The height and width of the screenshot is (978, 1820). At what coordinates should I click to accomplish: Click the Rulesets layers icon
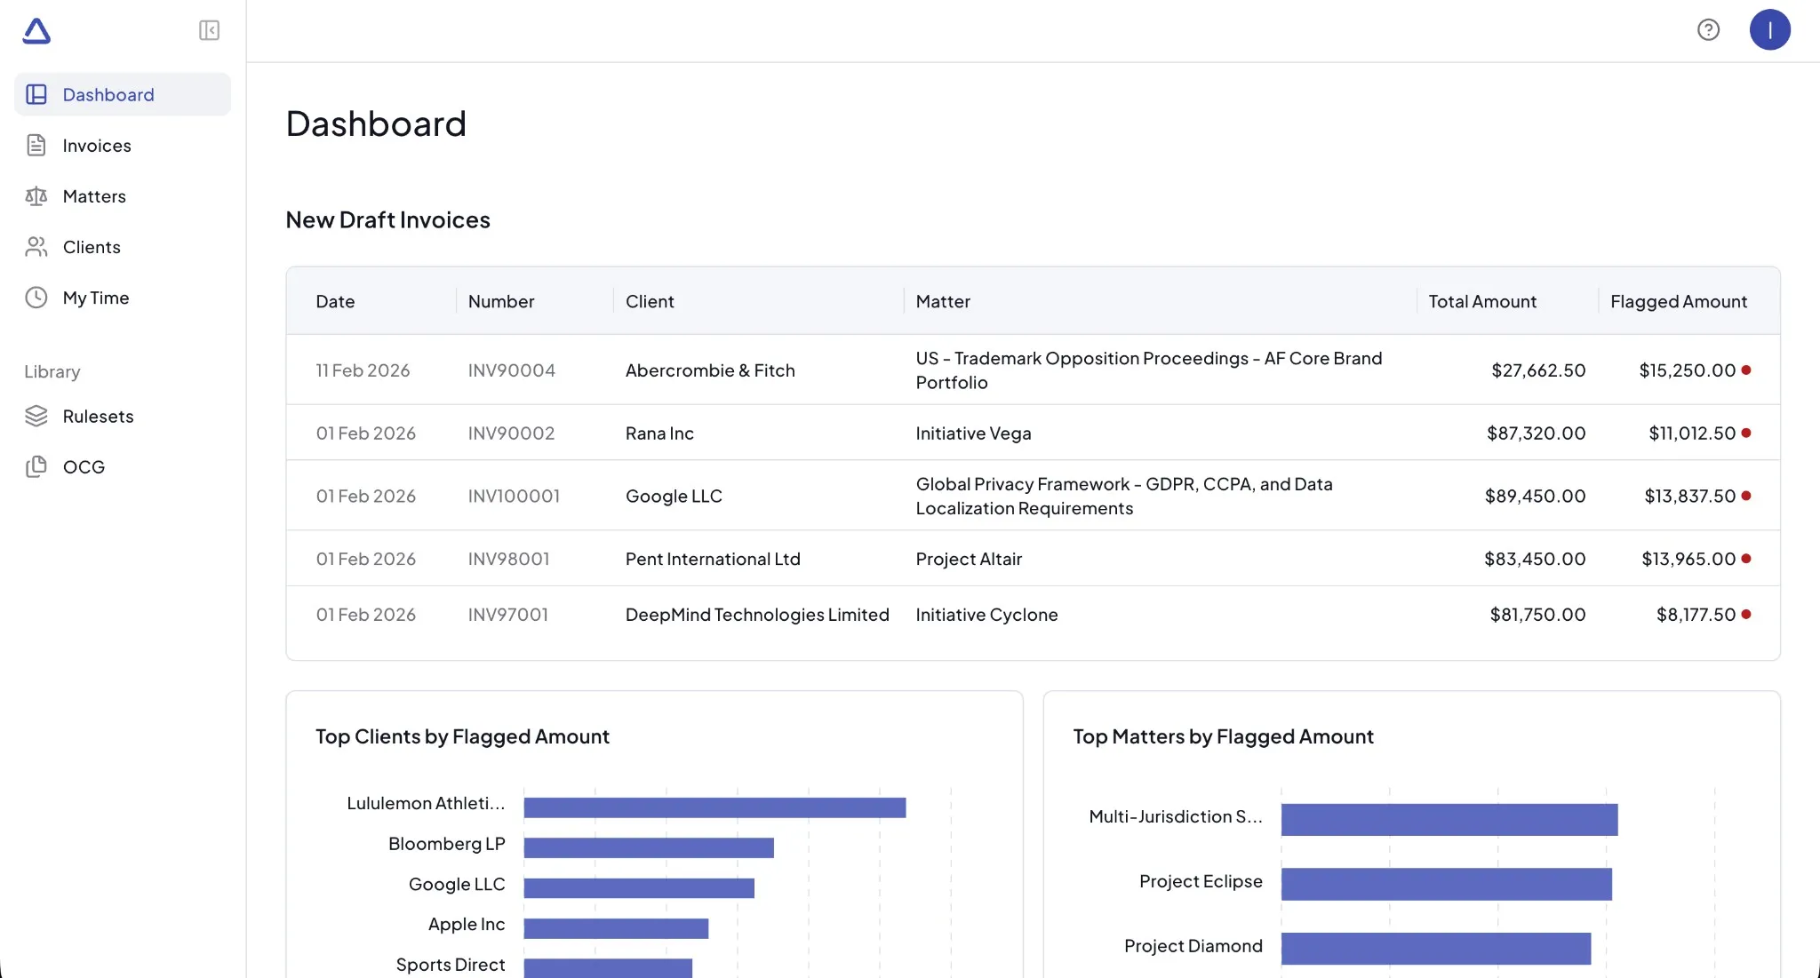[x=36, y=416]
